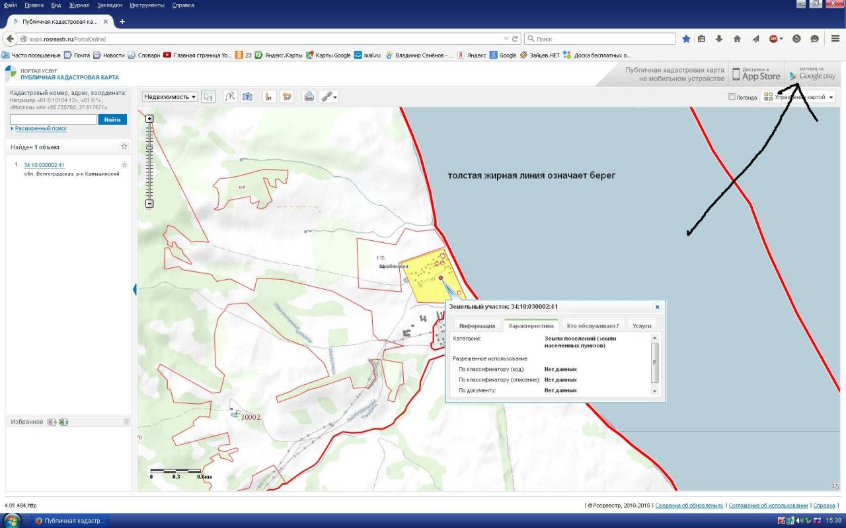Click the chat smiley toolbar icon
846x528 pixels.
814,39
